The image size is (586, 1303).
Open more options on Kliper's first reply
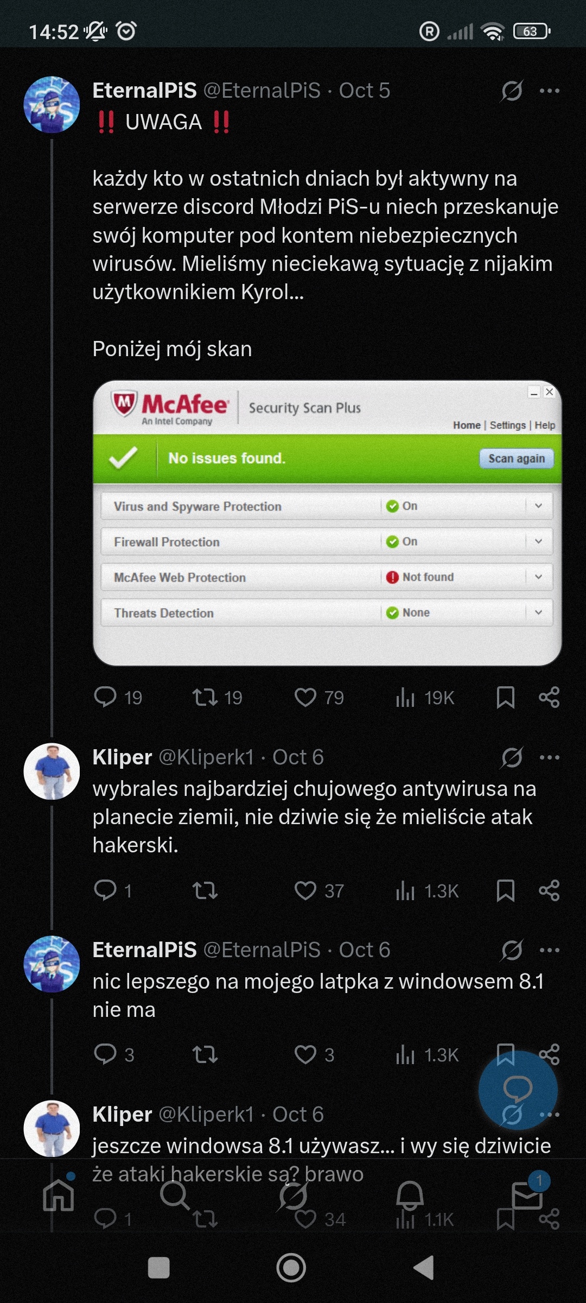550,757
